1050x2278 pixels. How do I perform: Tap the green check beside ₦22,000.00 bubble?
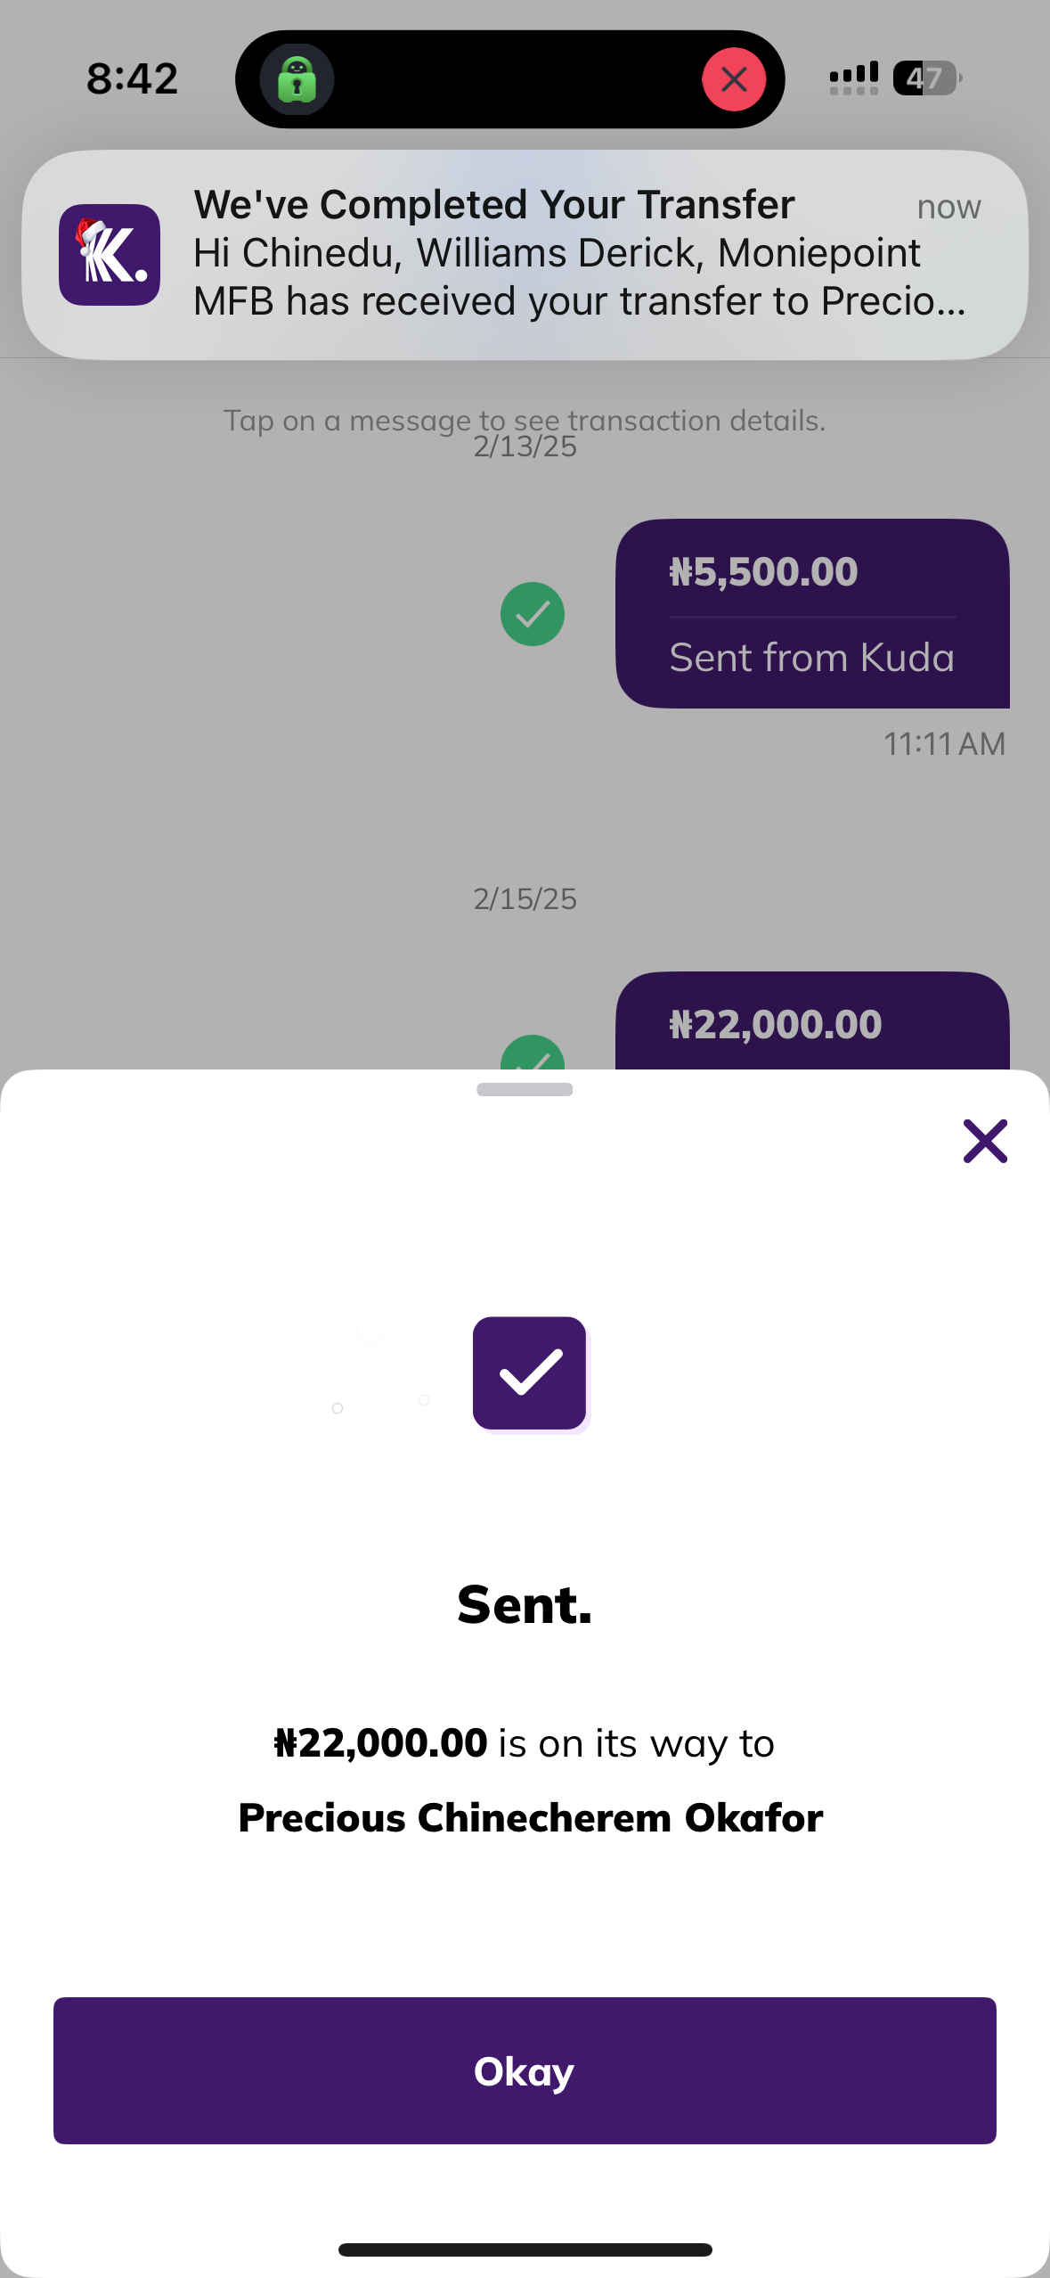click(533, 1055)
